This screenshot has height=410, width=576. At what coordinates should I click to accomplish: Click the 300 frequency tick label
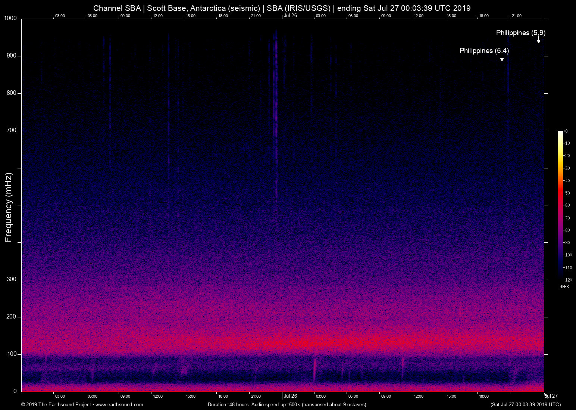click(x=12, y=279)
